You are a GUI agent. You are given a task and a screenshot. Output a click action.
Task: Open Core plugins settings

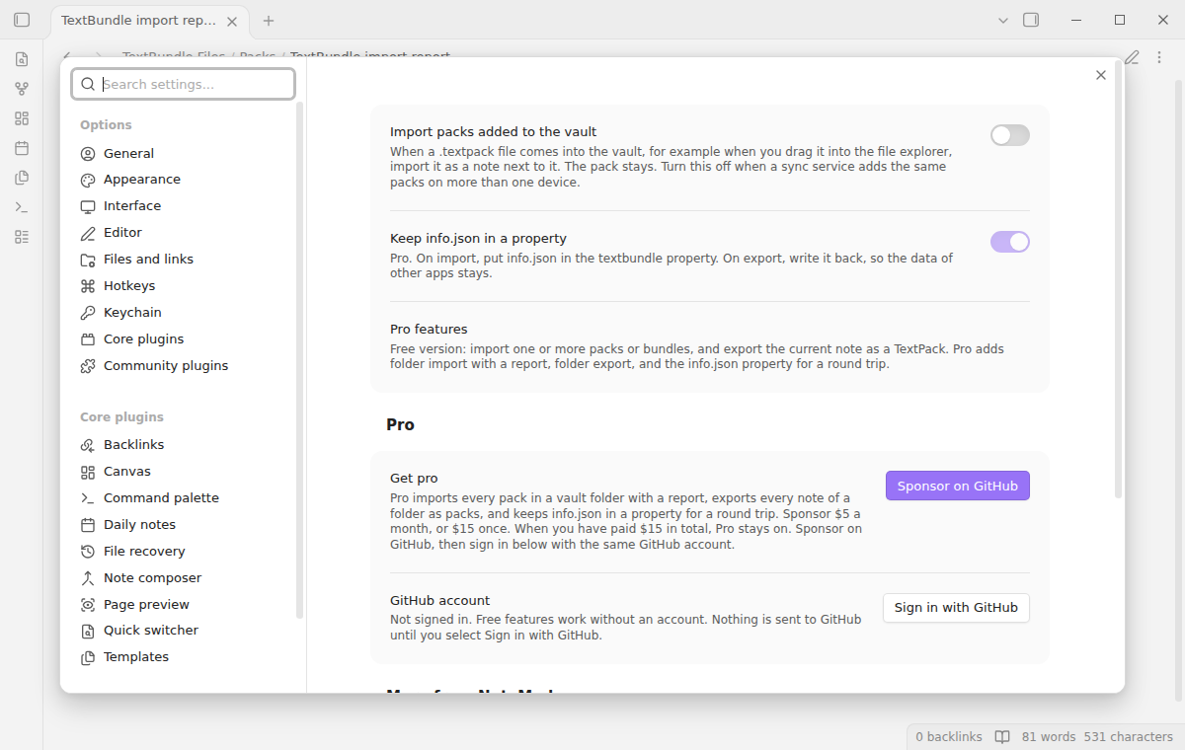143,339
